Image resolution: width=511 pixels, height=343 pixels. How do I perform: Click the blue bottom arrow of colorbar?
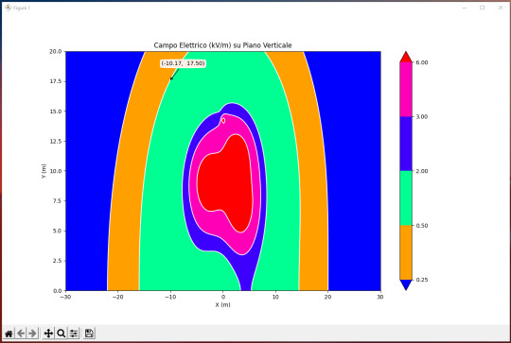pos(406,284)
